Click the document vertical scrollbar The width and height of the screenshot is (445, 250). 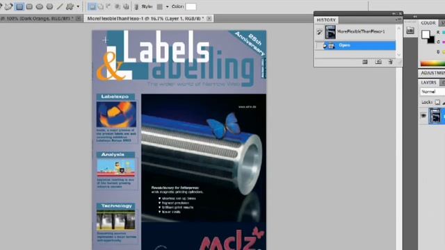pos(399,159)
